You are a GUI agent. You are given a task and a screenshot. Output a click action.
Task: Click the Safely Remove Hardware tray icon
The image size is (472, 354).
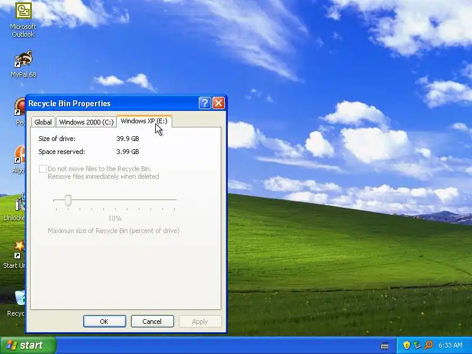click(x=417, y=345)
